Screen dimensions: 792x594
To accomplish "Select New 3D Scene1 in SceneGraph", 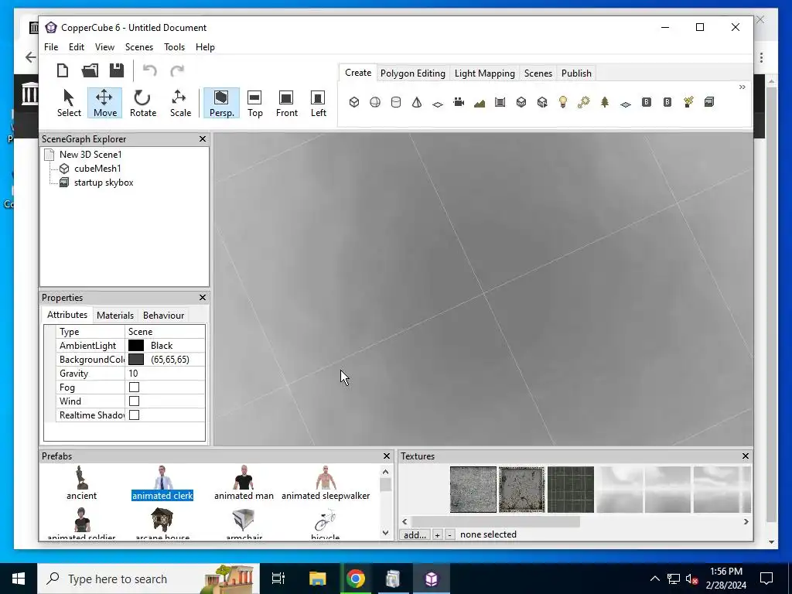I will pyautogui.click(x=90, y=155).
